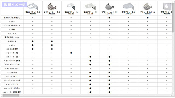Click the ニコトーチ・70 dot under 壁面ブラケット小

point(71,53)
